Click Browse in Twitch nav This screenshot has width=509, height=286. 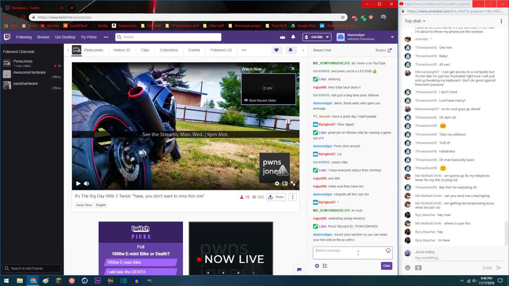click(43, 37)
